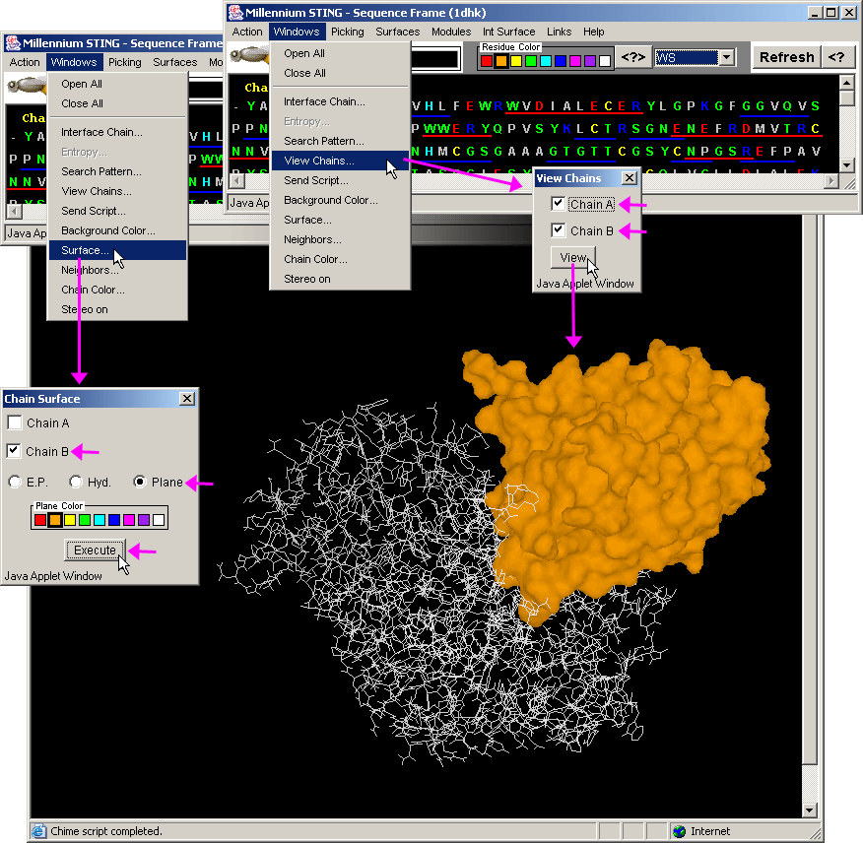Open the Modules menu
Screen dimensions: 863x843
(x=451, y=32)
